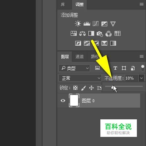The height and width of the screenshot is (146, 146).
Task: Add a Curves adjustment layer
Action: [x=96, y=24]
